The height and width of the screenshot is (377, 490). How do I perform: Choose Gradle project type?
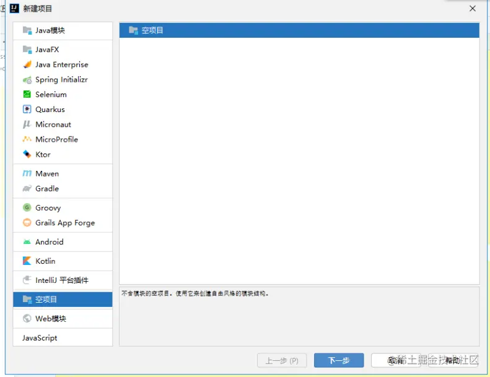pos(63,188)
